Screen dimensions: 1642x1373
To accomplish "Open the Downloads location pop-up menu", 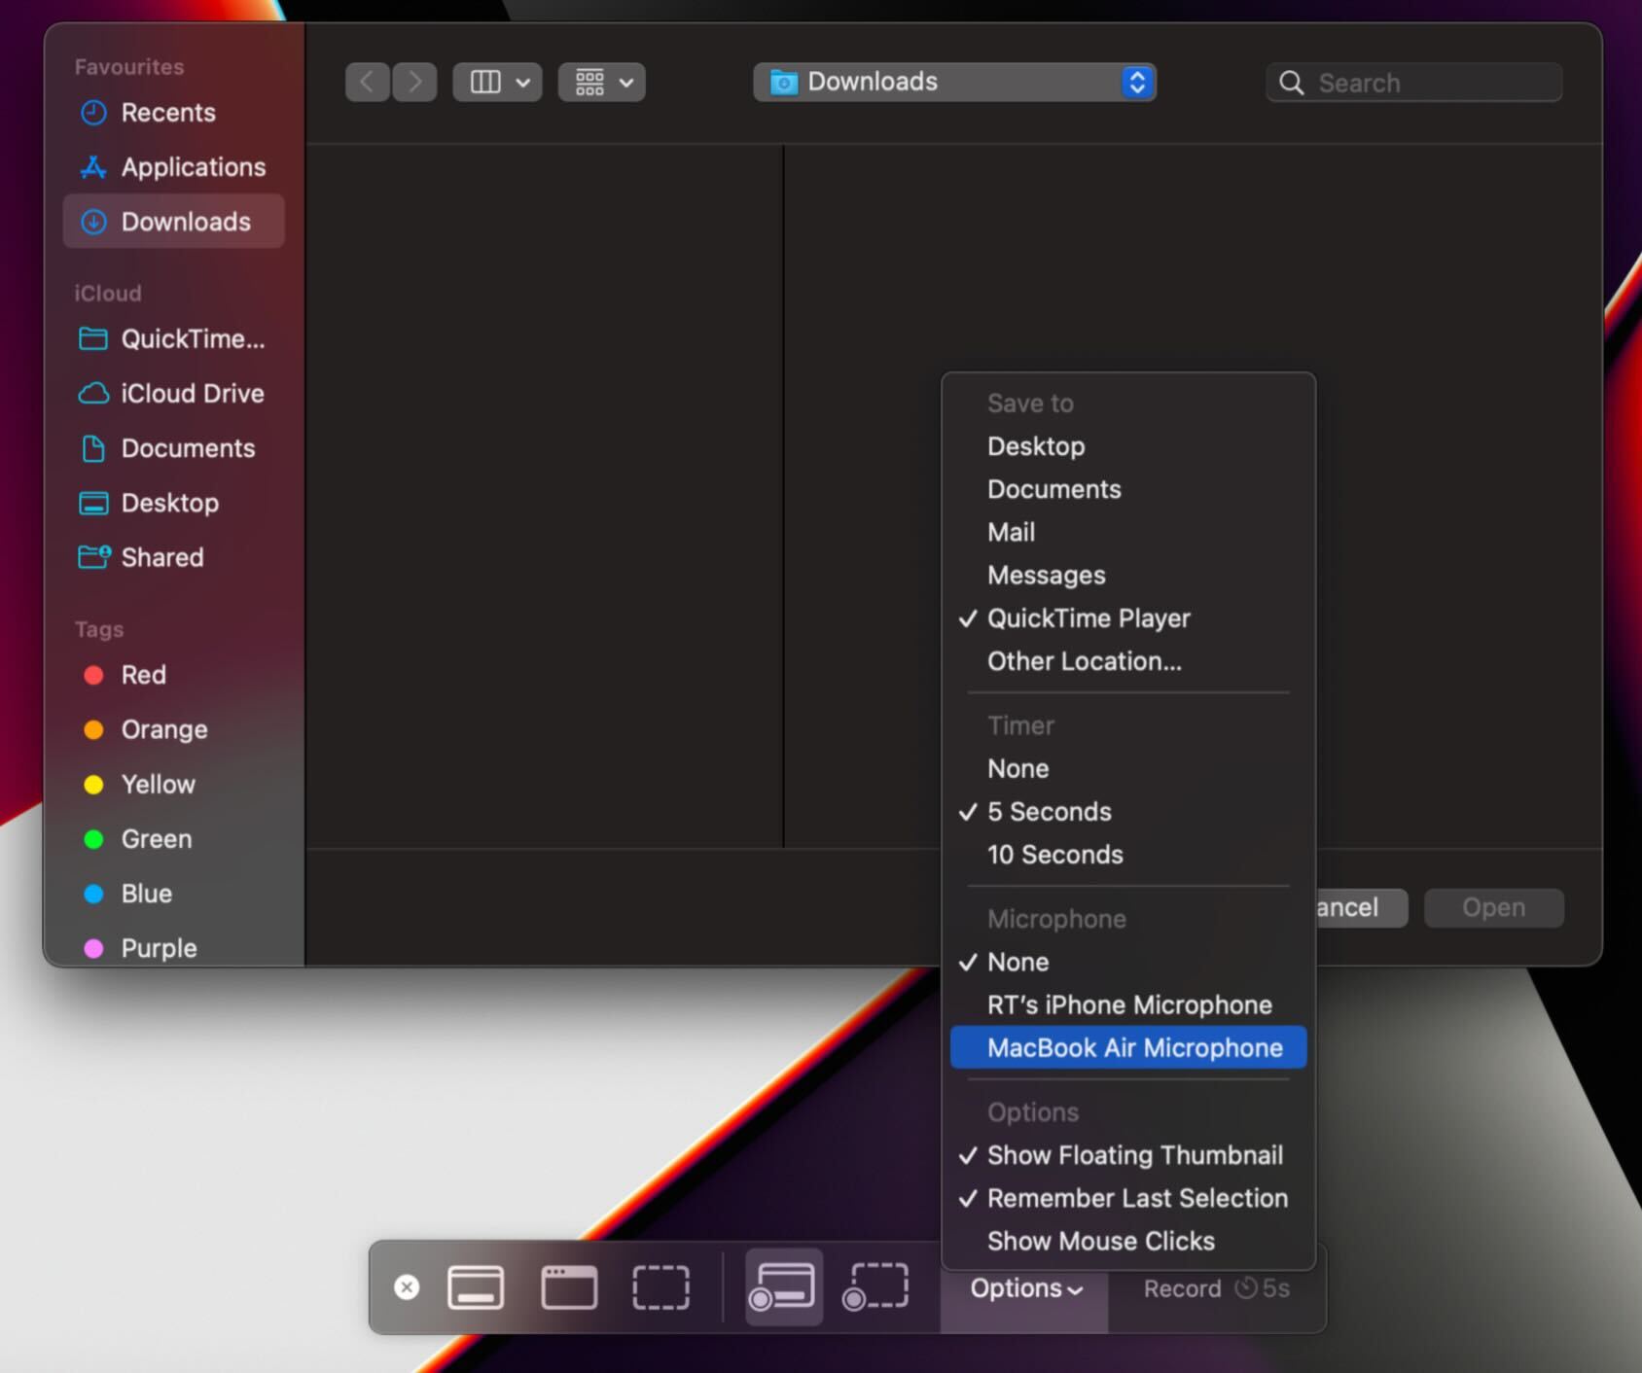I will [x=954, y=82].
